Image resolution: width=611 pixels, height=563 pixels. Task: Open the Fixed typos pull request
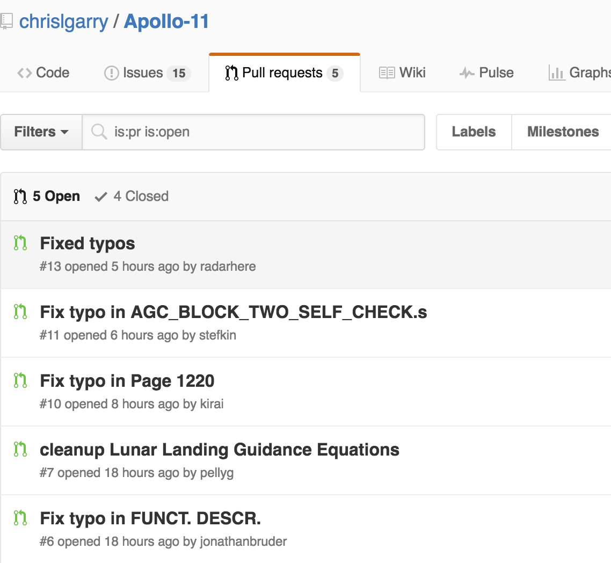88,244
